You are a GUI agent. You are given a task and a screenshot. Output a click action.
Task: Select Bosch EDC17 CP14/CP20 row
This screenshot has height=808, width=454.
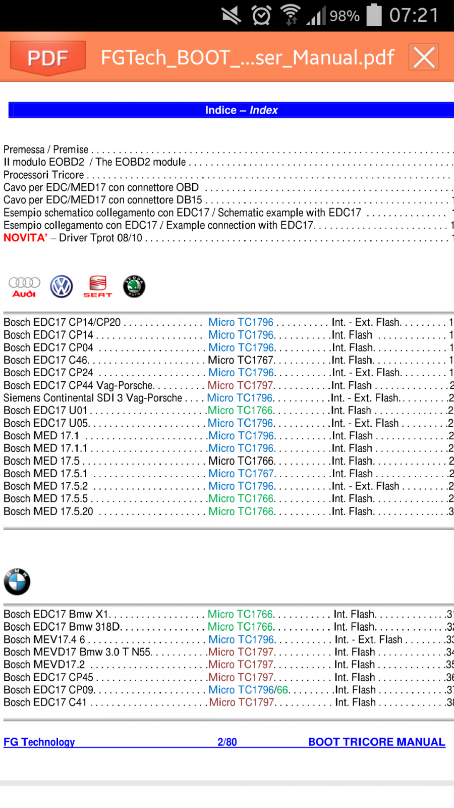pos(229,322)
